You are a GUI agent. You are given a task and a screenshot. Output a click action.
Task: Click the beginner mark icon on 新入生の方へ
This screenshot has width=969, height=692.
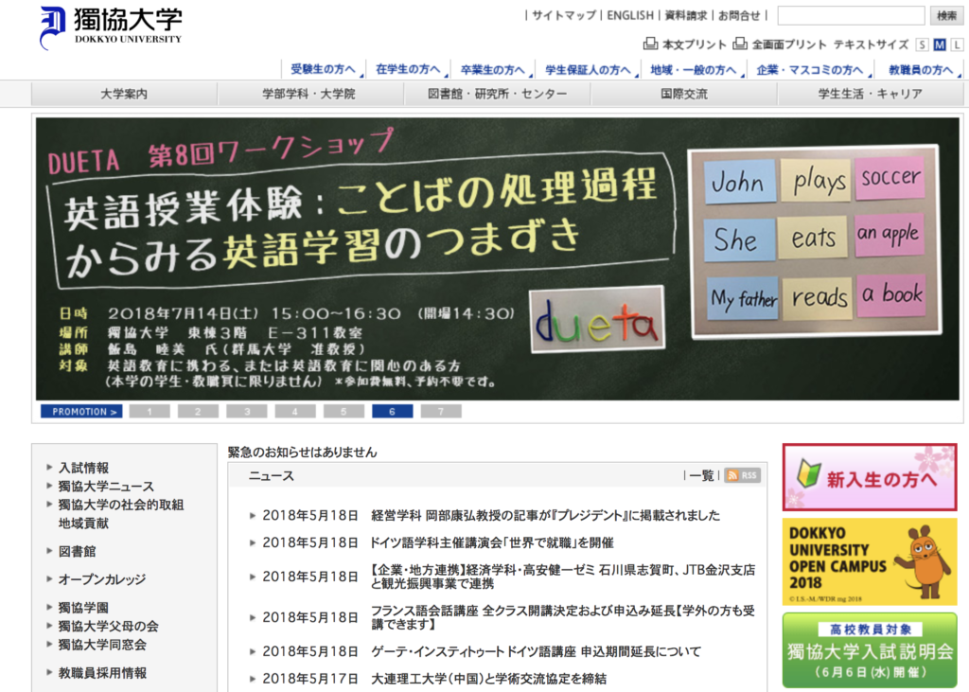808,473
